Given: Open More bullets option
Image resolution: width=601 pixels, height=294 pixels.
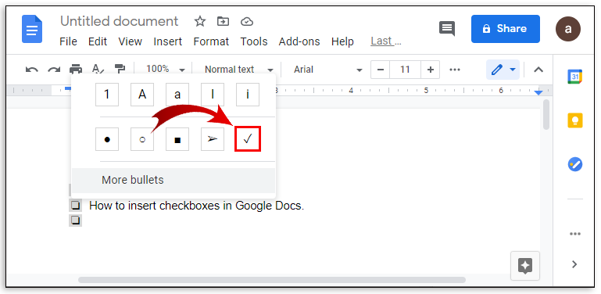Looking at the screenshot, I should point(174,180).
